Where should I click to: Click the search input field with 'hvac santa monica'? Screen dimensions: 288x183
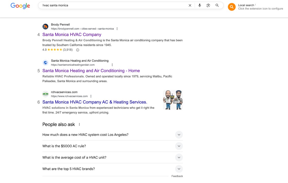(114, 5)
